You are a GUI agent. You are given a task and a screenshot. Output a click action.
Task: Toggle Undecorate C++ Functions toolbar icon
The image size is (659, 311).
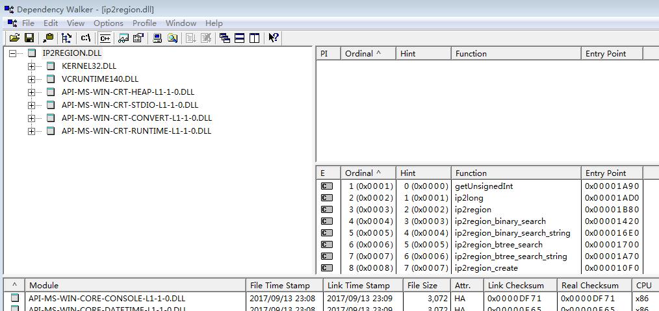[105, 38]
